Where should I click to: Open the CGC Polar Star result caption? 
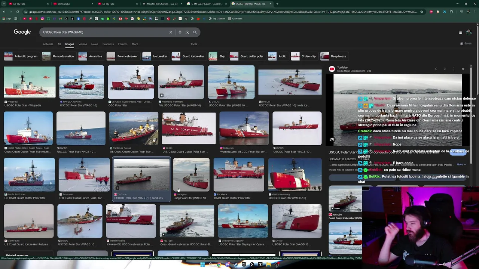click(118, 105)
